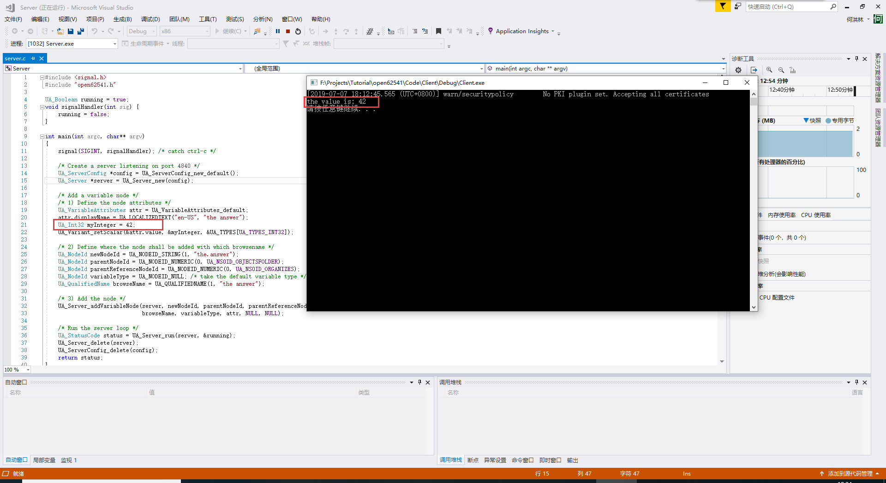Screen dimensions: 886x483
Task: Pin the Call Stack panel
Action: click(857, 382)
